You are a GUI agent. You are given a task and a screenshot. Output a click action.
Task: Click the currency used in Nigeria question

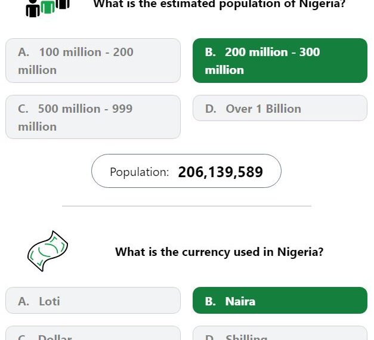(x=219, y=252)
